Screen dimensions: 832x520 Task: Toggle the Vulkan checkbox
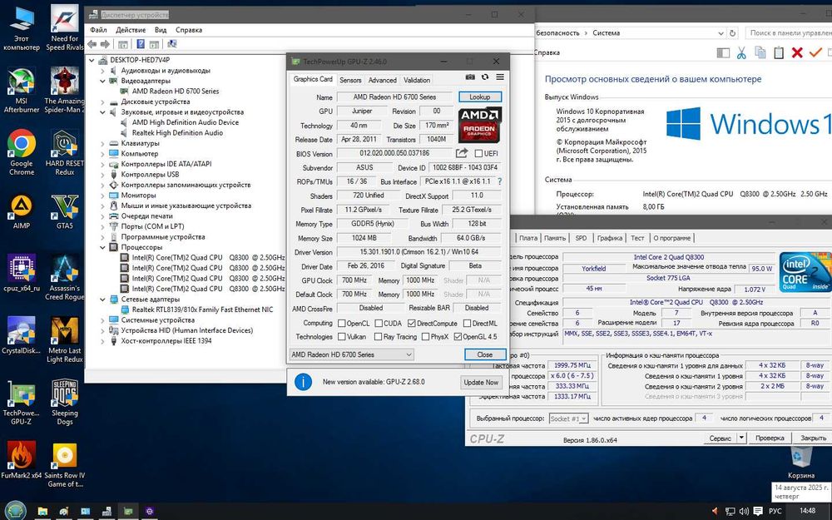click(x=342, y=336)
